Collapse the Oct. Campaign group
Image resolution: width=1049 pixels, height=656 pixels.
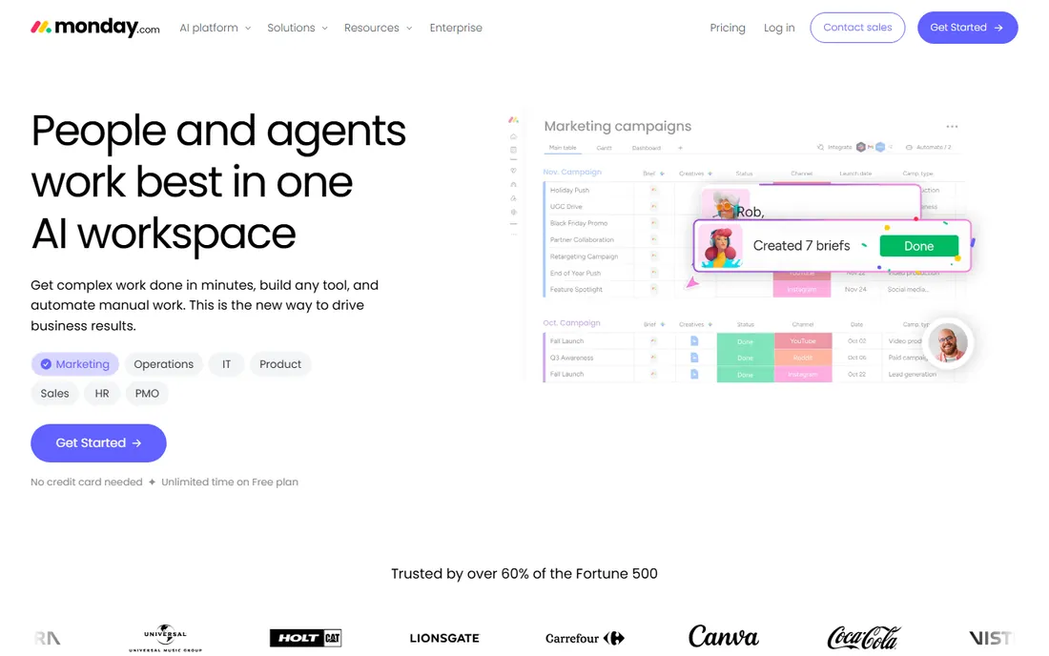pos(571,323)
